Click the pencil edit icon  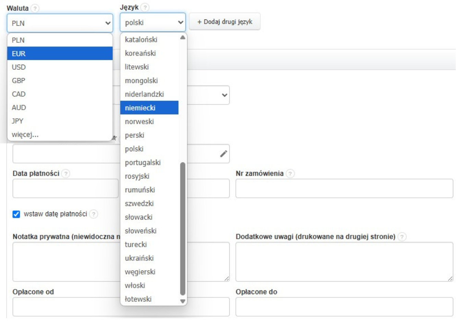click(x=224, y=154)
